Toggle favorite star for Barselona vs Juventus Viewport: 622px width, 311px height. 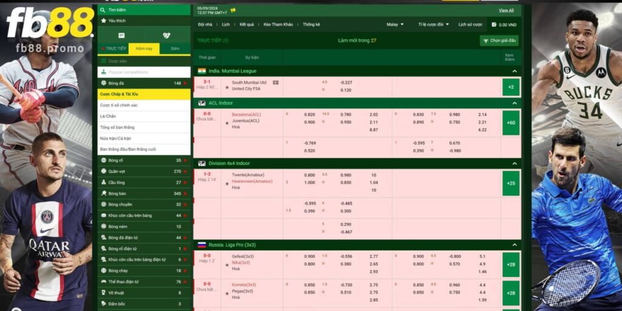[226, 122]
